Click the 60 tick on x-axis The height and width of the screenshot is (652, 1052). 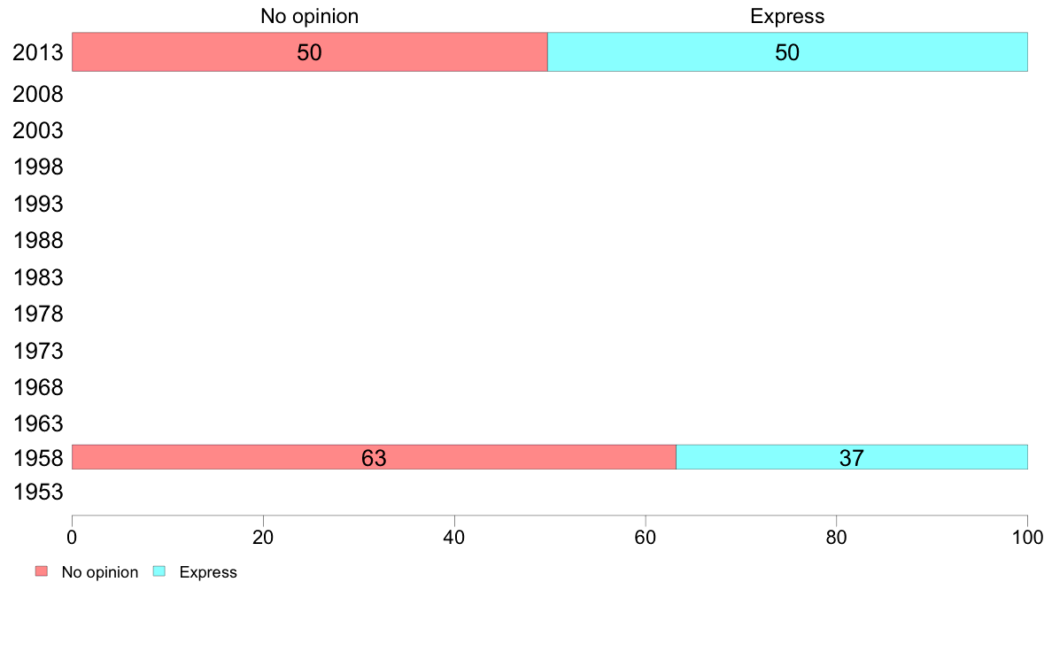coord(646,537)
